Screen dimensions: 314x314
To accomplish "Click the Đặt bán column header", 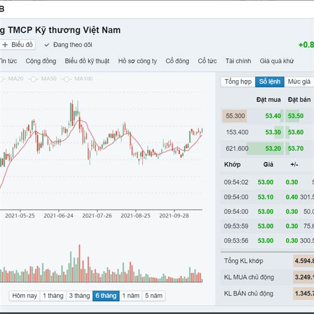I will 299,99.
